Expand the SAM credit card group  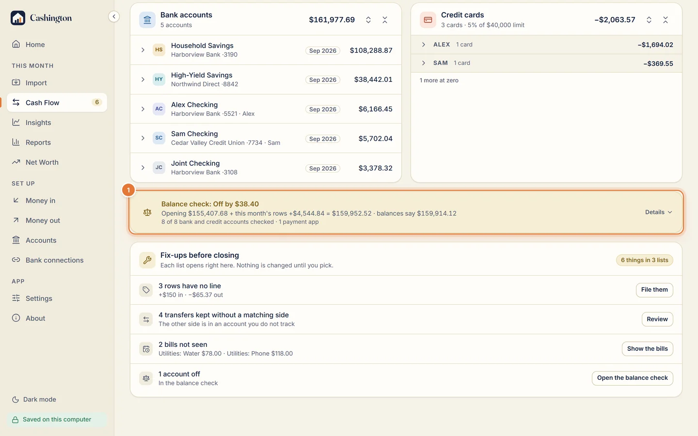coord(424,63)
